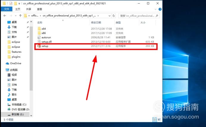Open the address bar history dropdown

pyautogui.click(x=110, y=16)
